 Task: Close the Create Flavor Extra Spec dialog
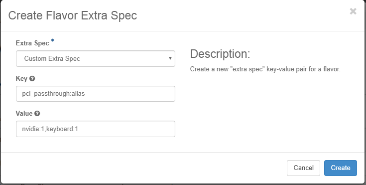coord(353,11)
